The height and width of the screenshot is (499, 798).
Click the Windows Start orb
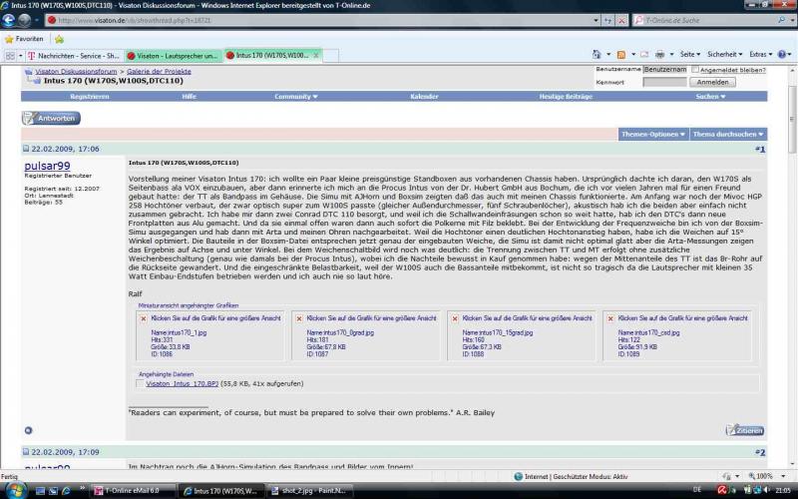[13, 490]
